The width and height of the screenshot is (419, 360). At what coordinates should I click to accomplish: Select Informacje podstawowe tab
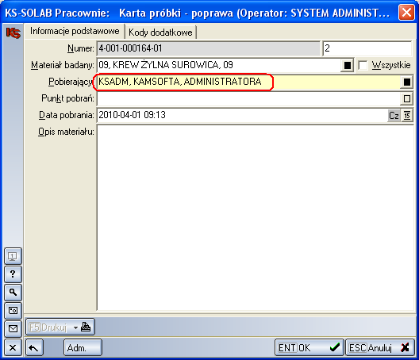pos(75,31)
